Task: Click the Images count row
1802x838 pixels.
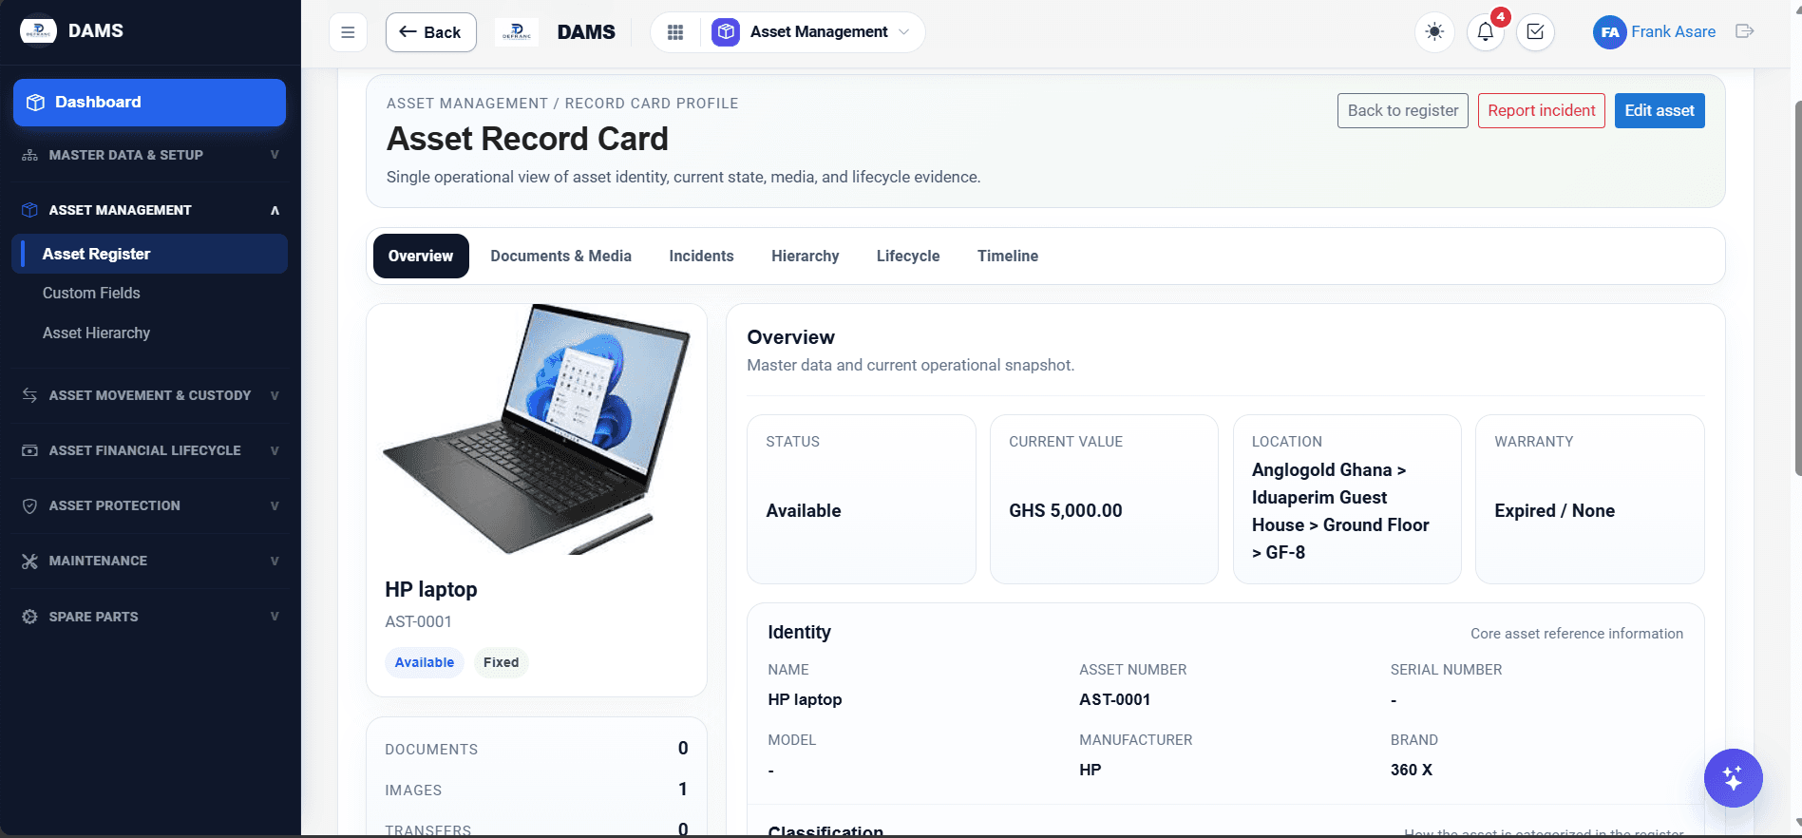Action: point(536,790)
